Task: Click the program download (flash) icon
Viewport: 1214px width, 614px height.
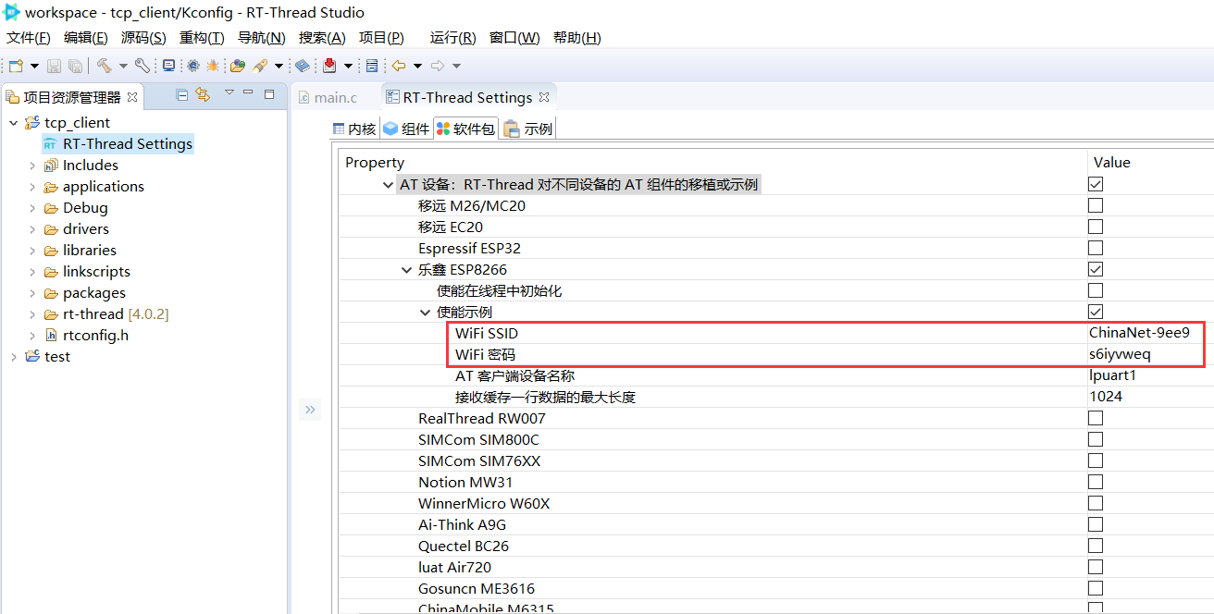Action: pyautogui.click(x=331, y=65)
